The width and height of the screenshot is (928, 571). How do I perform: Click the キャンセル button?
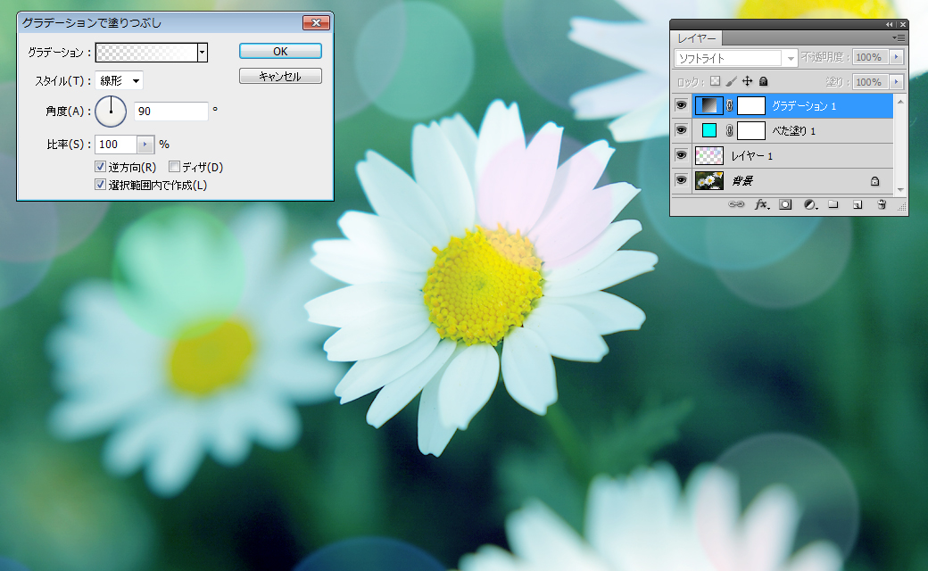(x=280, y=77)
